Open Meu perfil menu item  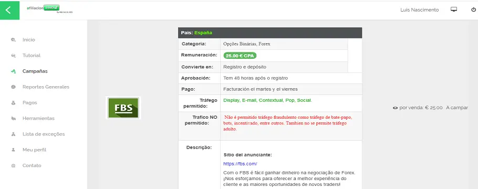(x=35, y=150)
